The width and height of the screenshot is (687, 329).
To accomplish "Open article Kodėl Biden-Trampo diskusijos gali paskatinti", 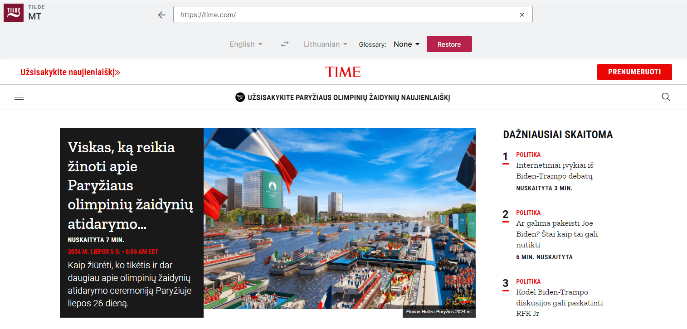I will pos(560,303).
